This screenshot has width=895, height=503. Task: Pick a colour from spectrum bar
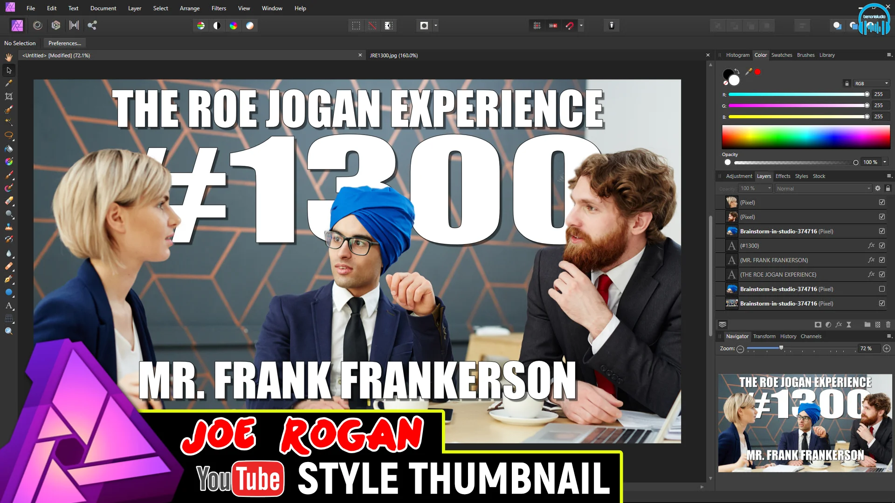click(806, 136)
